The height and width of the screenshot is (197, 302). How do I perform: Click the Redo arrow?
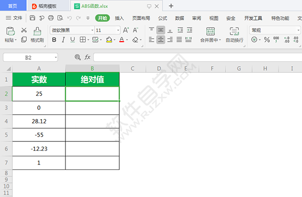click(78, 18)
